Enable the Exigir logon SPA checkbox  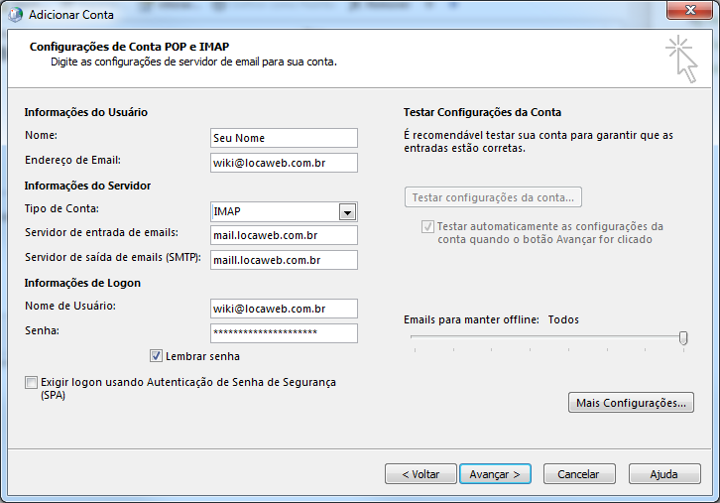(x=31, y=382)
